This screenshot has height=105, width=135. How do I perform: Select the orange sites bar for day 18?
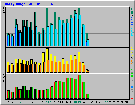[x=76, y=66]
